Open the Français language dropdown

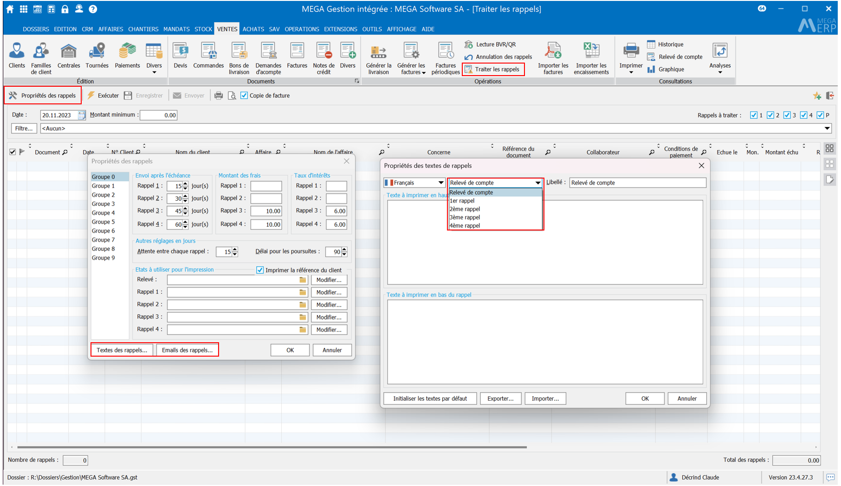(414, 183)
